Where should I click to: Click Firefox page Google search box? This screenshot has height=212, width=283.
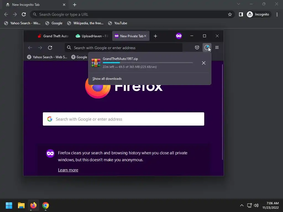click(124, 119)
